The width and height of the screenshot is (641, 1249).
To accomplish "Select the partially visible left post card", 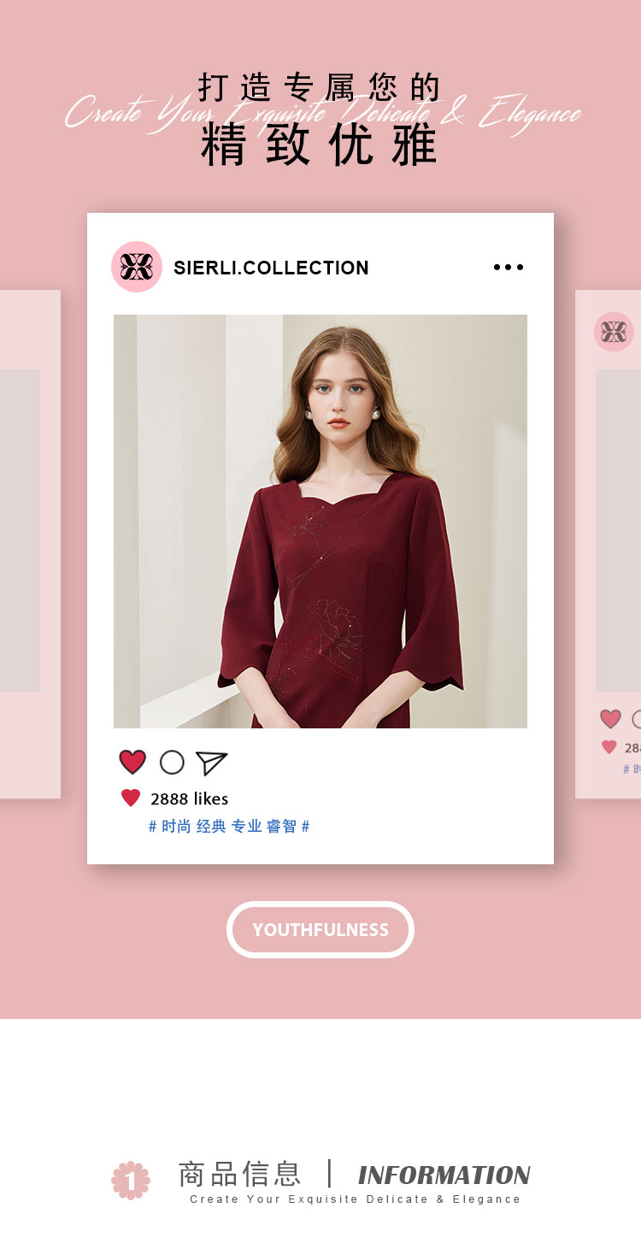I will pos(30,544).
